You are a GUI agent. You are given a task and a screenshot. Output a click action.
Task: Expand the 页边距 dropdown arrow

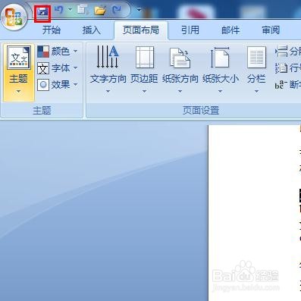(x=144, y=91)
